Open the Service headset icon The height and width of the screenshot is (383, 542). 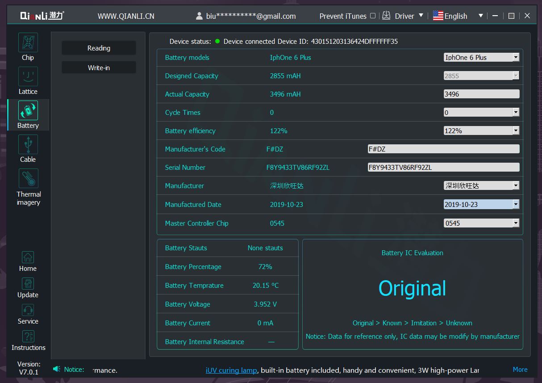pyautogui.click(x=28, y=311)
